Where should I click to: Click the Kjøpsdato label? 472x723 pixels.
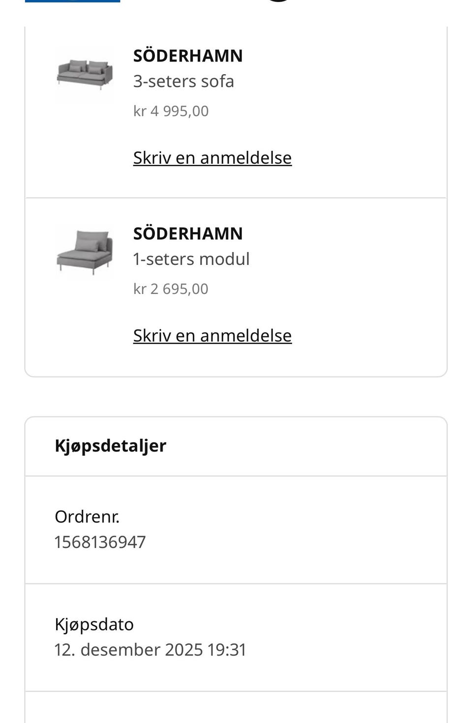click(x=94, y=625)
